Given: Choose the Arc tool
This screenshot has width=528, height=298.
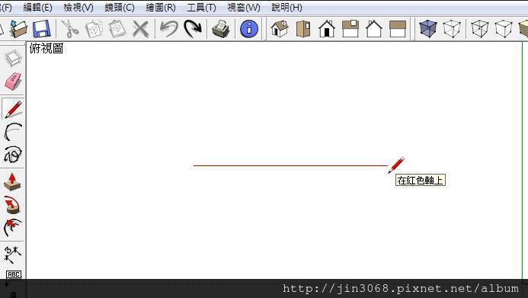Looking at the screenshot, I should pos(13,132).
